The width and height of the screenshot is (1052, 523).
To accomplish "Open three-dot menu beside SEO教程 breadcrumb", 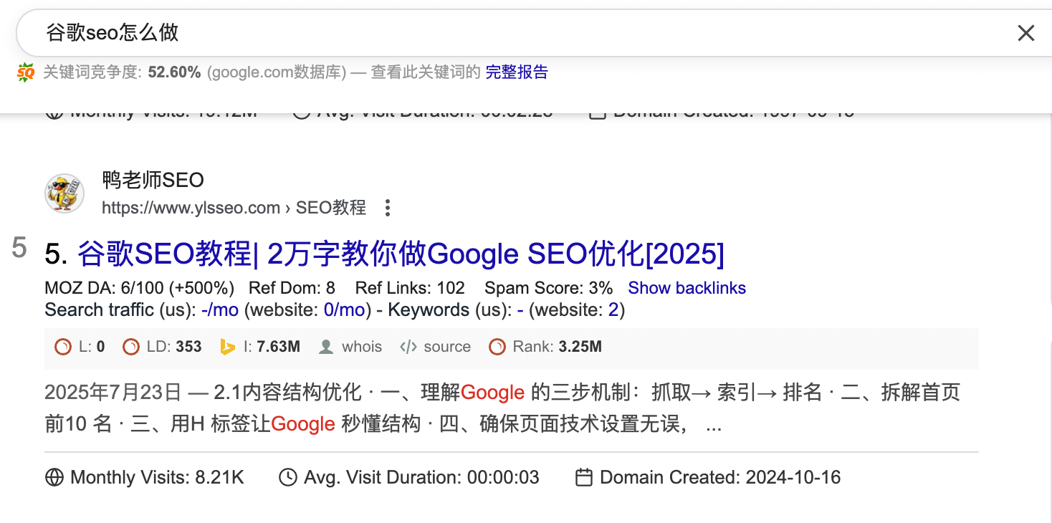I will pyautogui.click(x=388, y=208).
